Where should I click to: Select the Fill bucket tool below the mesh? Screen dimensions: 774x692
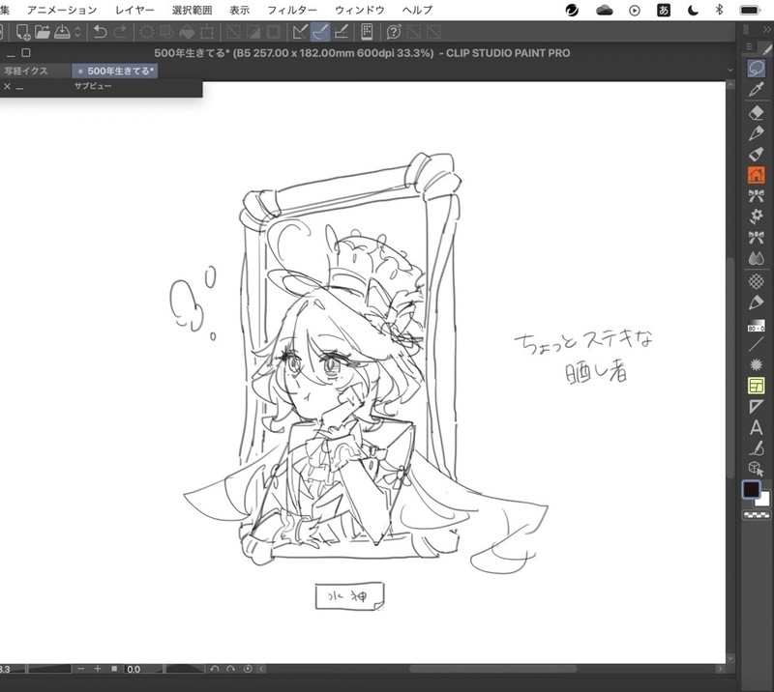tap(756, 303)
